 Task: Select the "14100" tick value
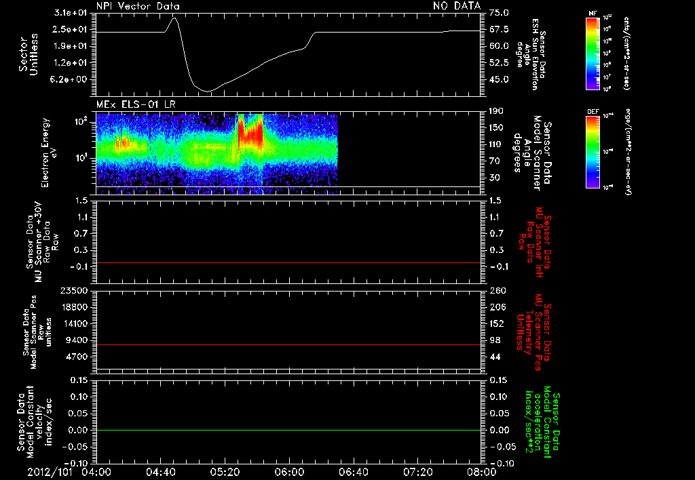click(75, 323)
